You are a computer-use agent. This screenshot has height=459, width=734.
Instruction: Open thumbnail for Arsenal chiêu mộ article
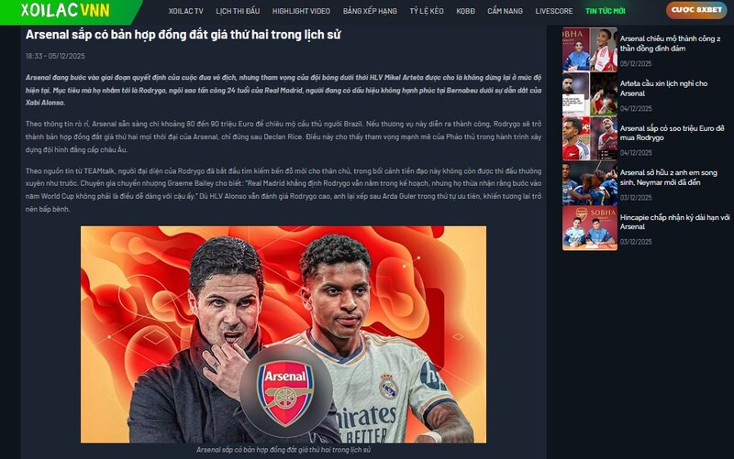tap(590, 49)
